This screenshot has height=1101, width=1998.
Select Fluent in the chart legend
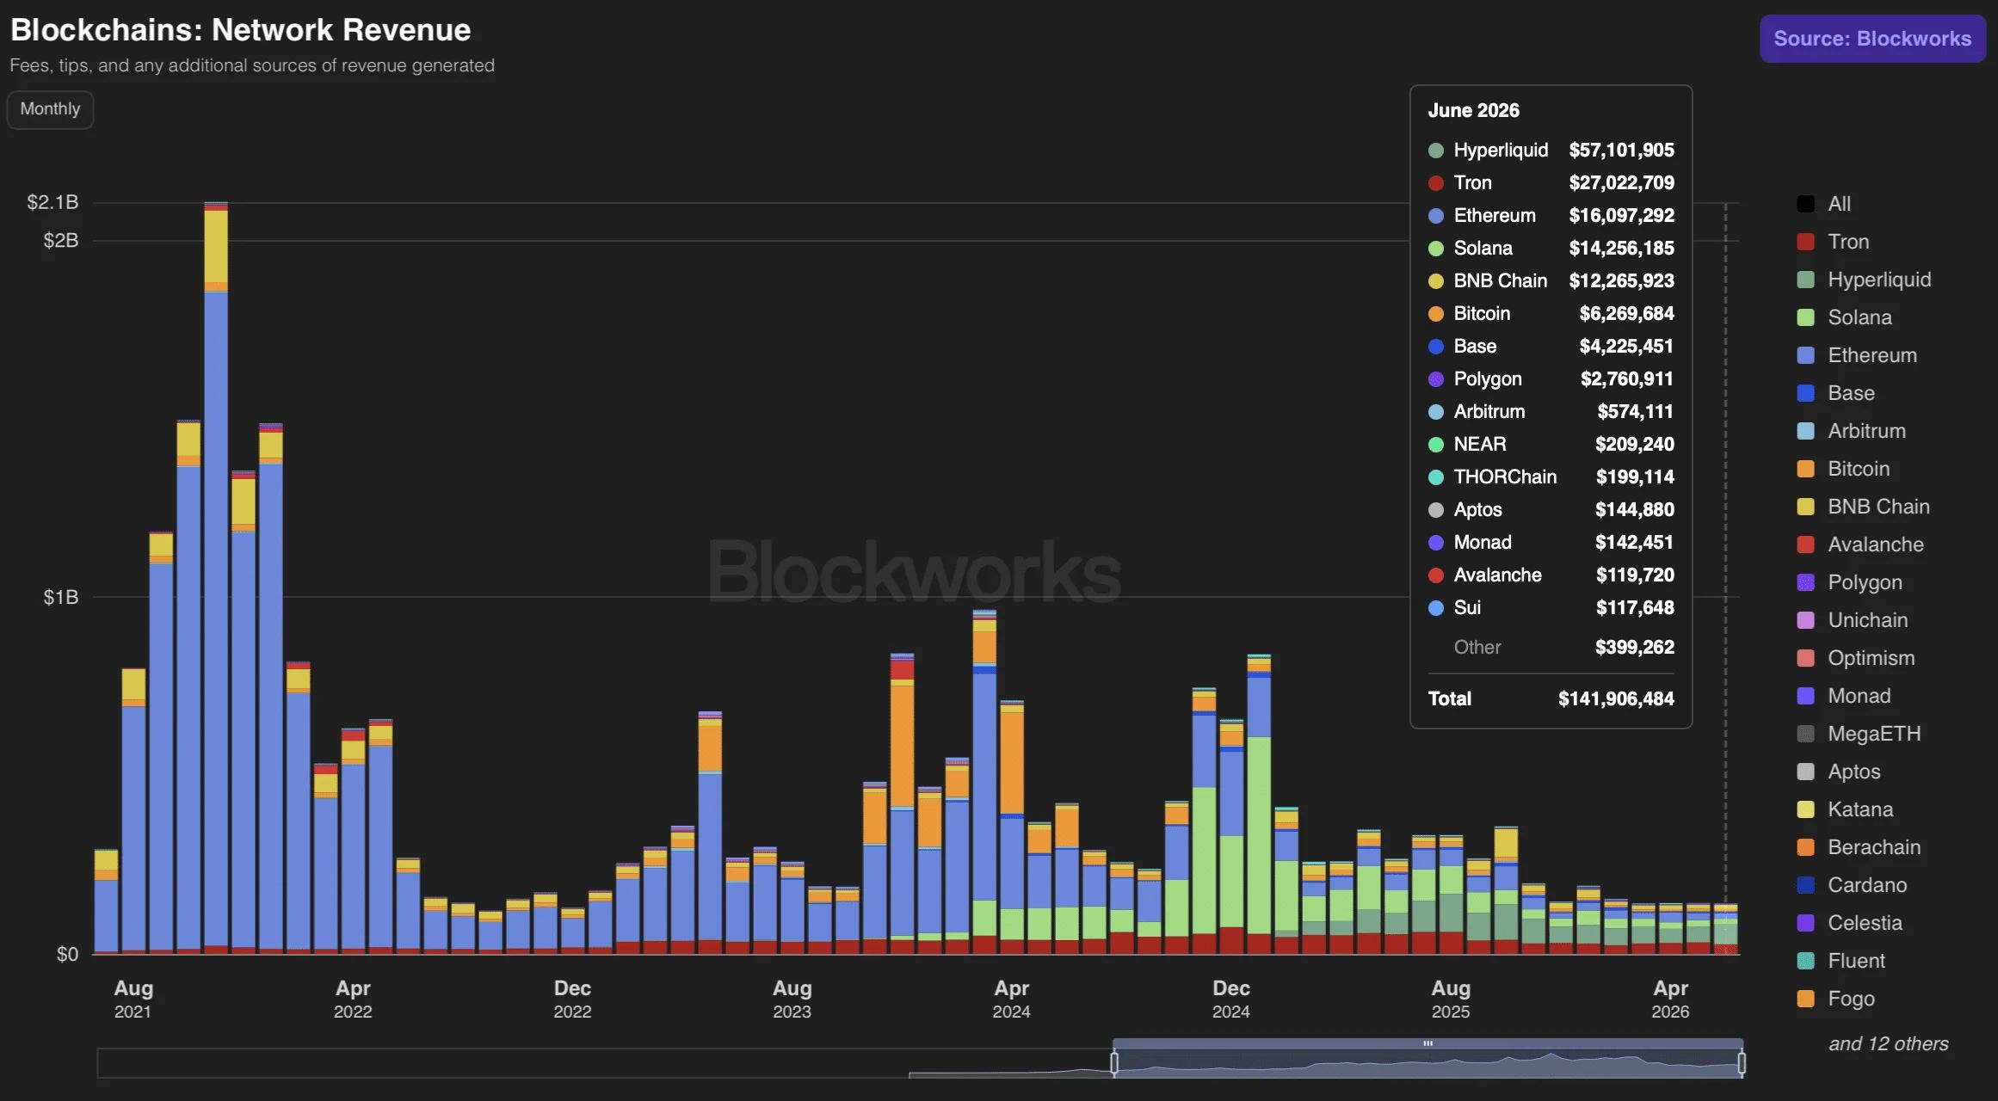(1841, 961)
